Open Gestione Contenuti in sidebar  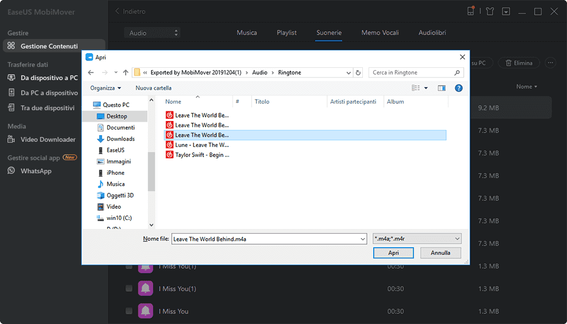[x=54, y=46]
